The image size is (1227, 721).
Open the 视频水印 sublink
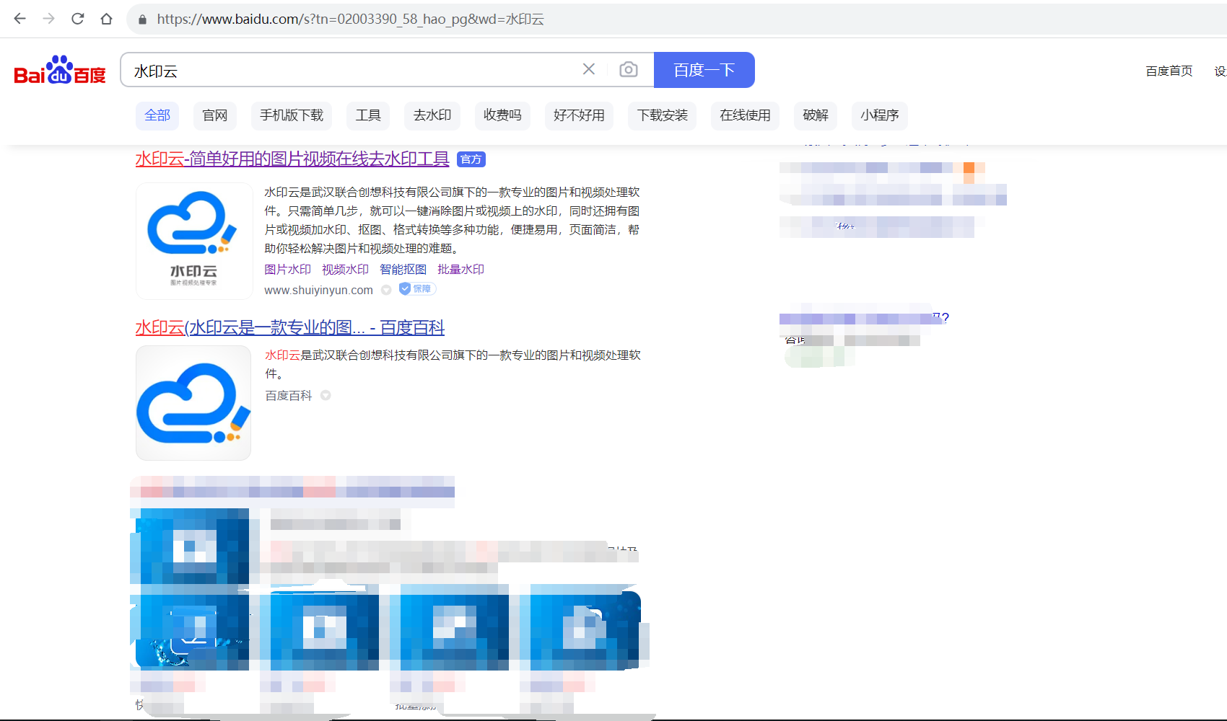tap(345, 269)
